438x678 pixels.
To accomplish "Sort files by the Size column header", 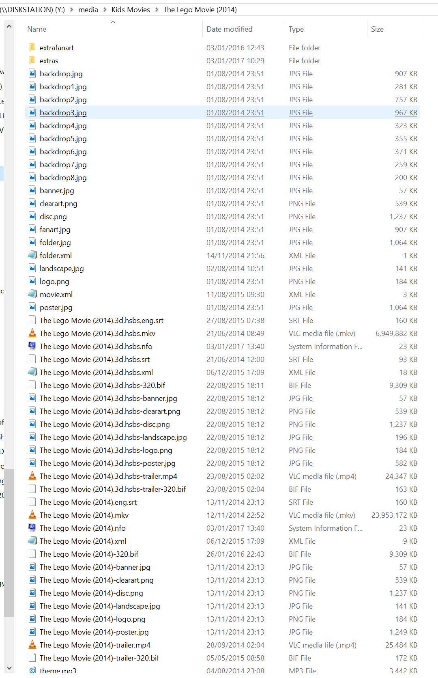I will coord(377,29).
